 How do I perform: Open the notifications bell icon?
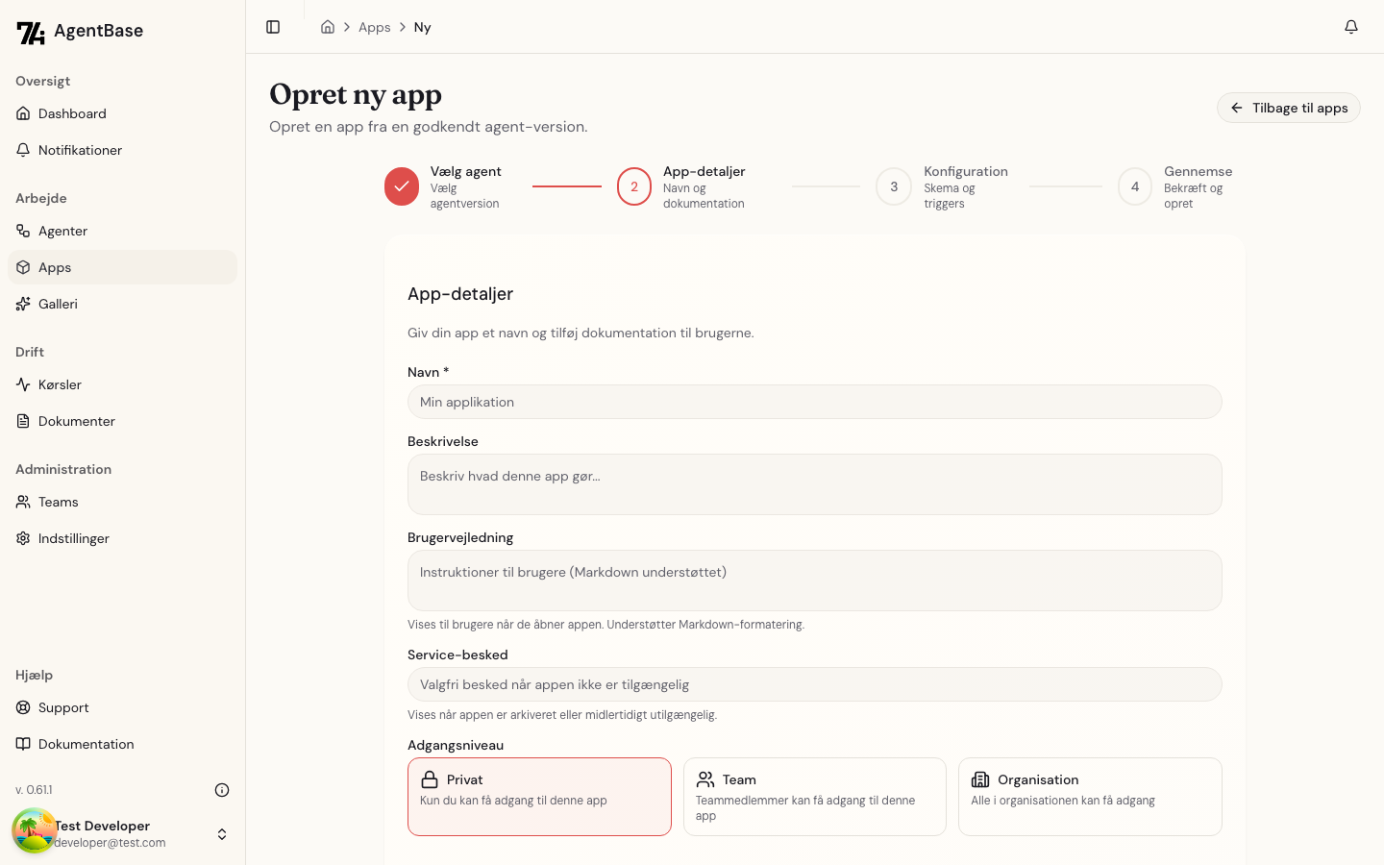tap(1350, 27)
